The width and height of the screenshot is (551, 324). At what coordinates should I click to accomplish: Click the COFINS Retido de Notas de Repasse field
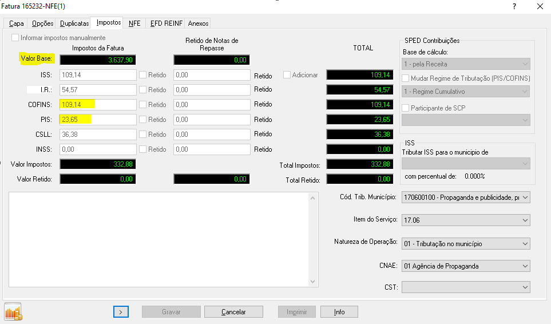click(212, 105)
